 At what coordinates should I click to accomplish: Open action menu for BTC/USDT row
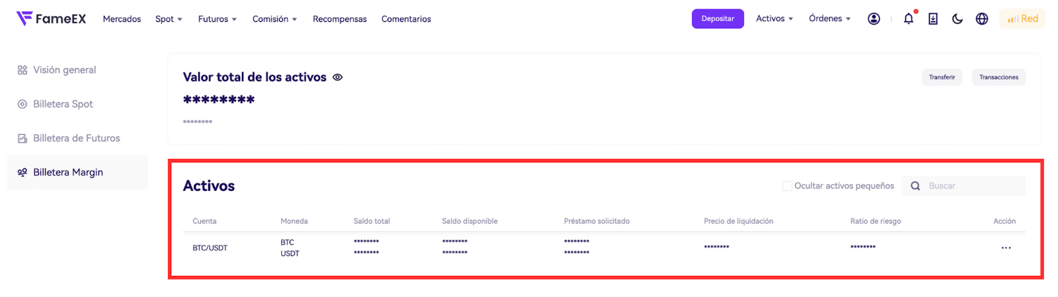click(x=1006, y=248)
